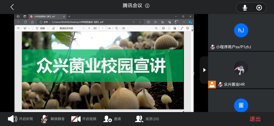The width and height of the screenshot is (274, 126).
Task: Open the 邀请 invite option
Action: pyautogui.click(x=112, y=119)
